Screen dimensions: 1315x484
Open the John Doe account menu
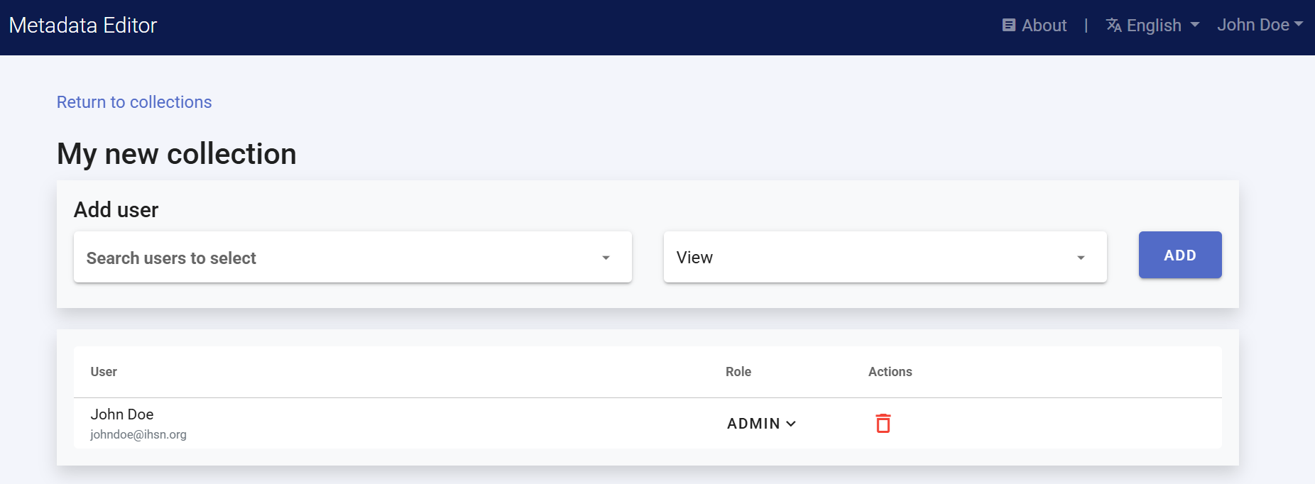(x=1253, y=25)
